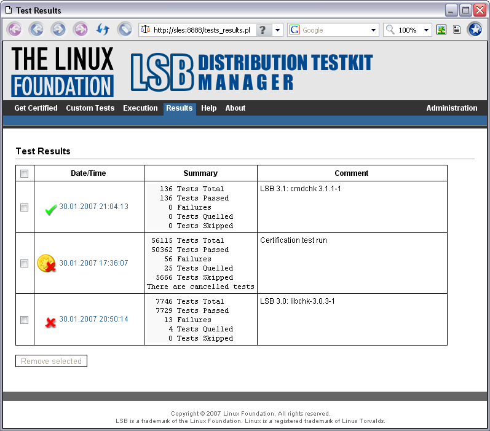
Task: Open result 30.01.2007 21:04:13
Action: (93, 207)
